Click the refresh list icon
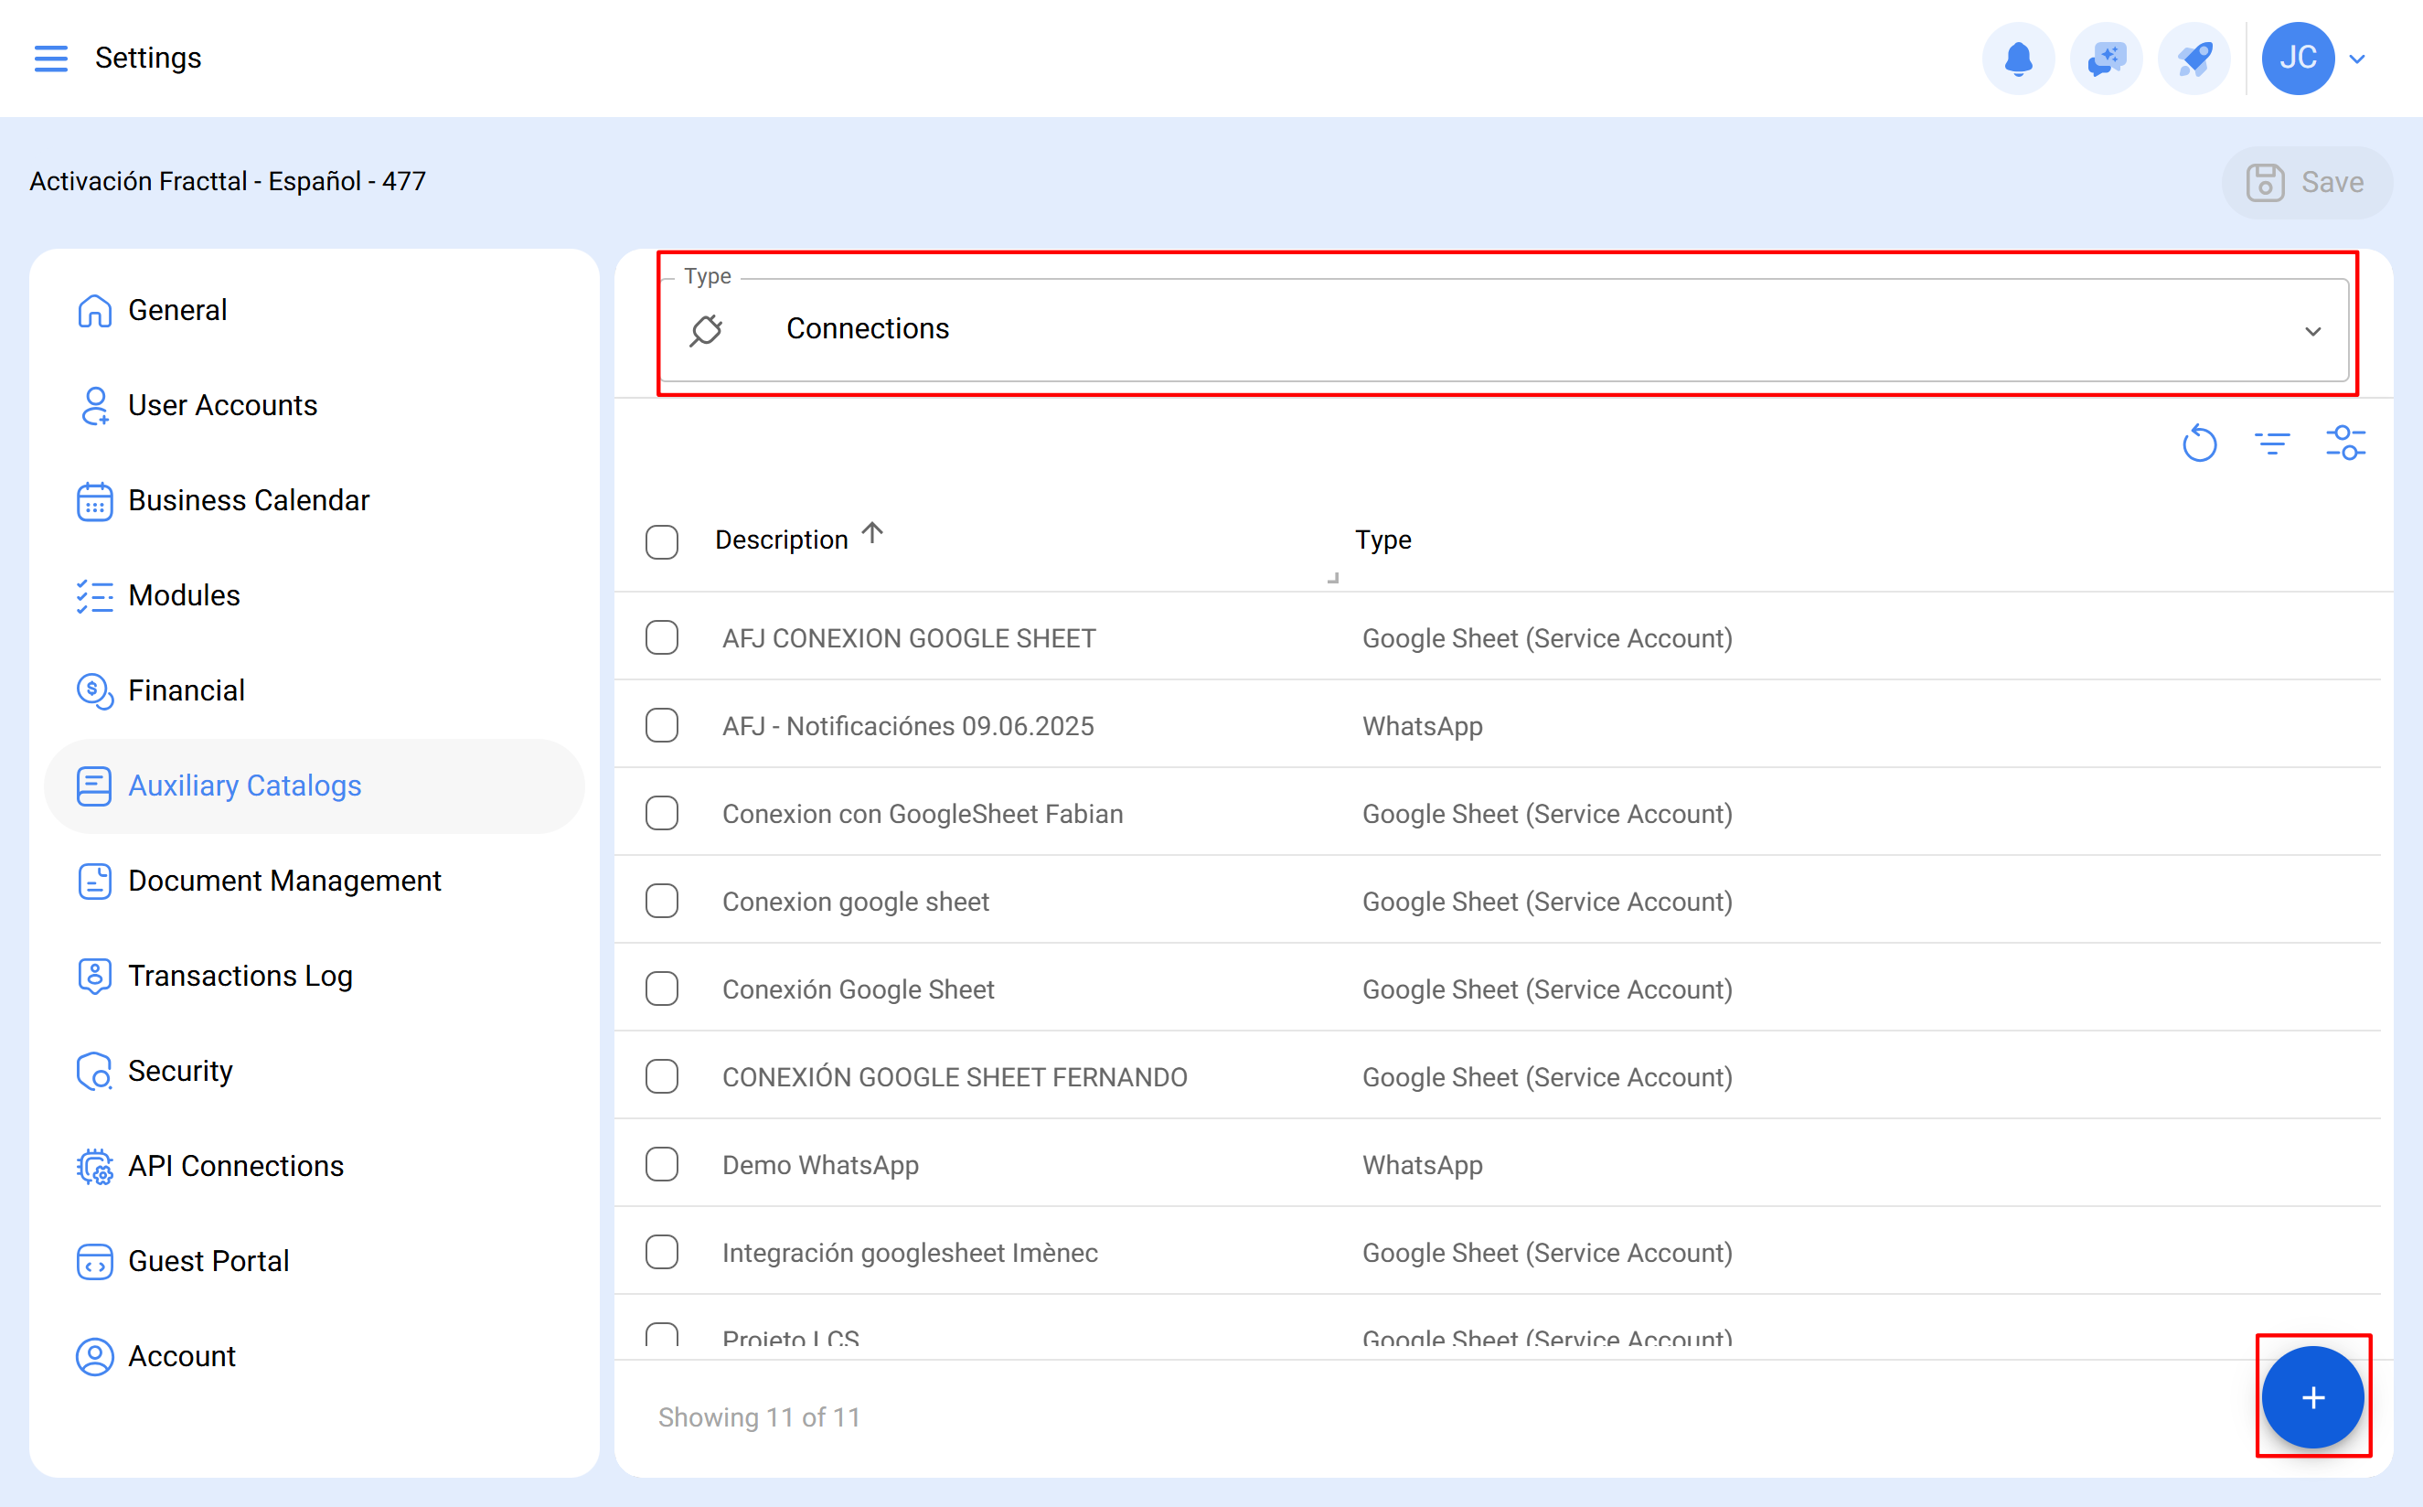 point(2200,444)
